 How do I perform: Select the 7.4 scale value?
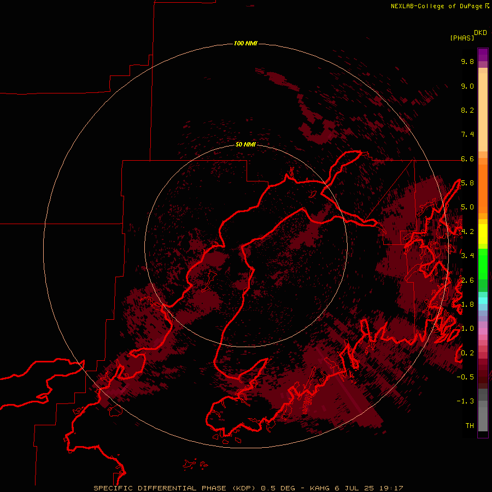click(x=467, y=134)
